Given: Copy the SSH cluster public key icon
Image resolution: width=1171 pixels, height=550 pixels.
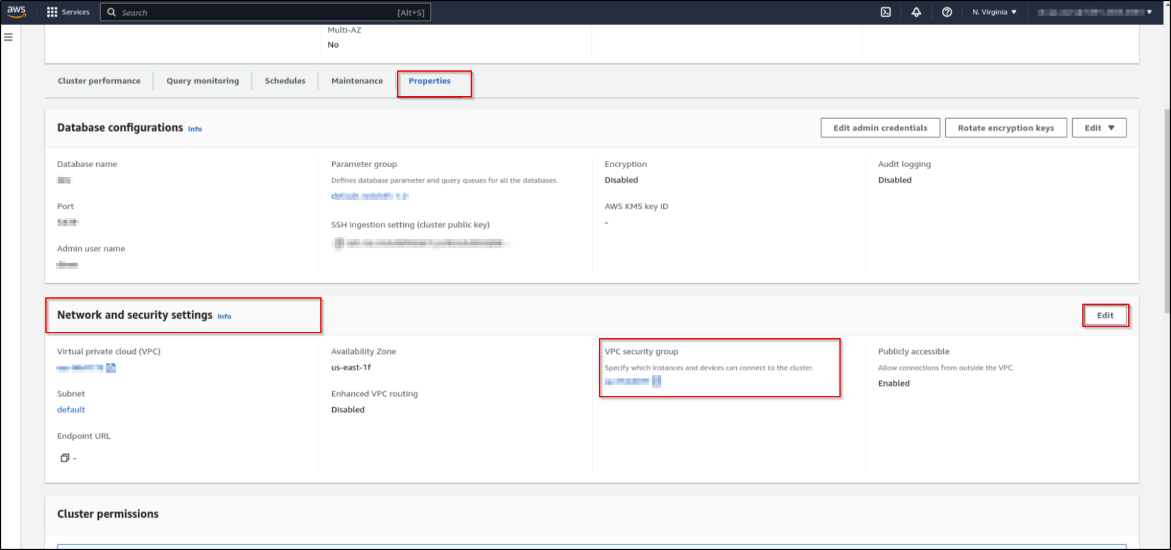Looking at the screenshot, I should (339, 243).
